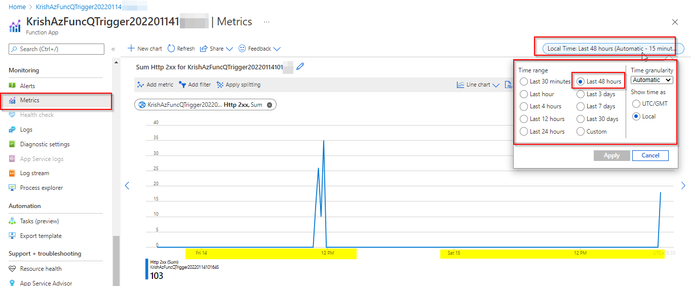Expand the Share dropdown menu
The width and height of the screenshot is (691, 286).
[x=216, y=49]
